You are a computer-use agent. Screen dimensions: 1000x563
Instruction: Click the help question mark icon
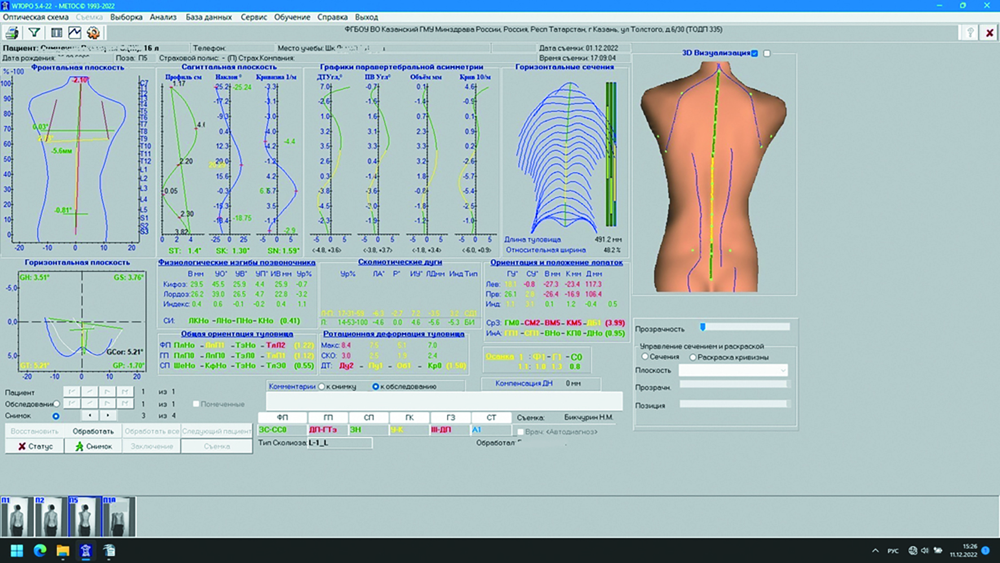[970, 33]
